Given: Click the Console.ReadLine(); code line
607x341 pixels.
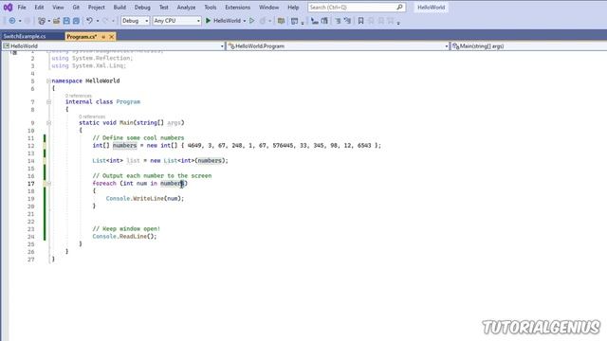Looking at the screenshot, I should pos(124,236).
